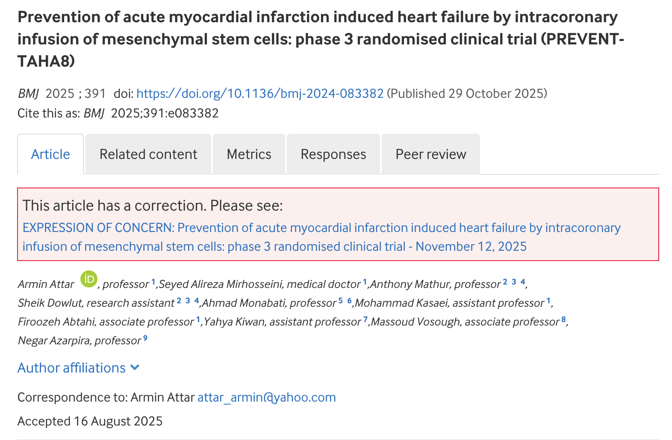This screenshot has height=440, width=672.
Task: View the Peer review tab
Action: coord(430,154)
